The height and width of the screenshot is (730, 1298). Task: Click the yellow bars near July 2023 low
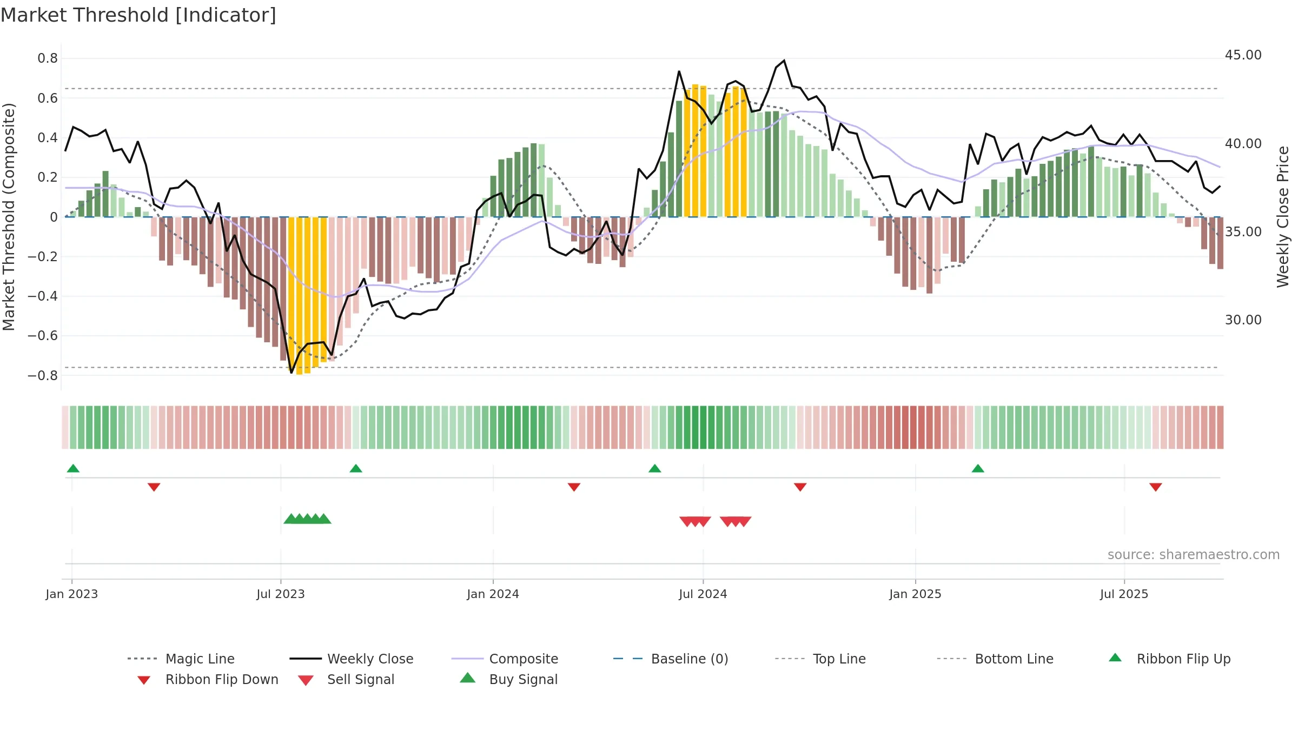[307, 295]
